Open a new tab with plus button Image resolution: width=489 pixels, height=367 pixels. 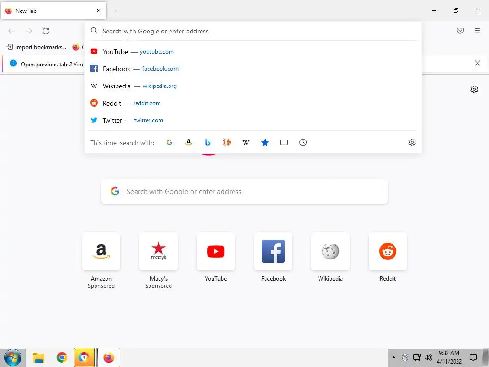tap(117, 11)
